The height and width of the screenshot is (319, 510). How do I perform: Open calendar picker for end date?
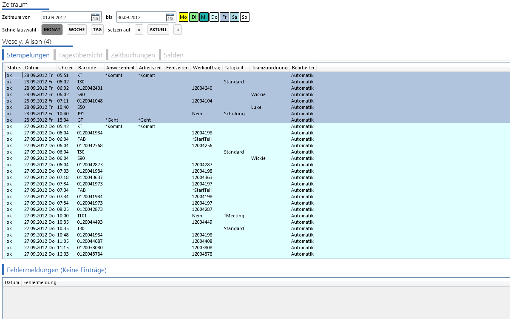tap(170, 17)
